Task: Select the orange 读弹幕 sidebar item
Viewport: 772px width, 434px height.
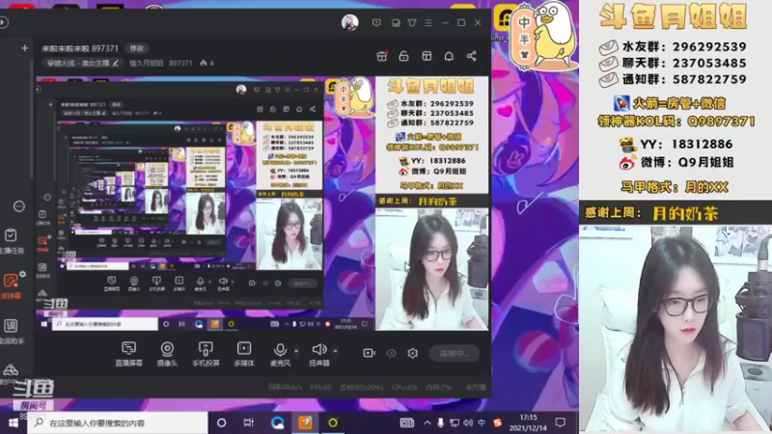Action: click(11, 285)
